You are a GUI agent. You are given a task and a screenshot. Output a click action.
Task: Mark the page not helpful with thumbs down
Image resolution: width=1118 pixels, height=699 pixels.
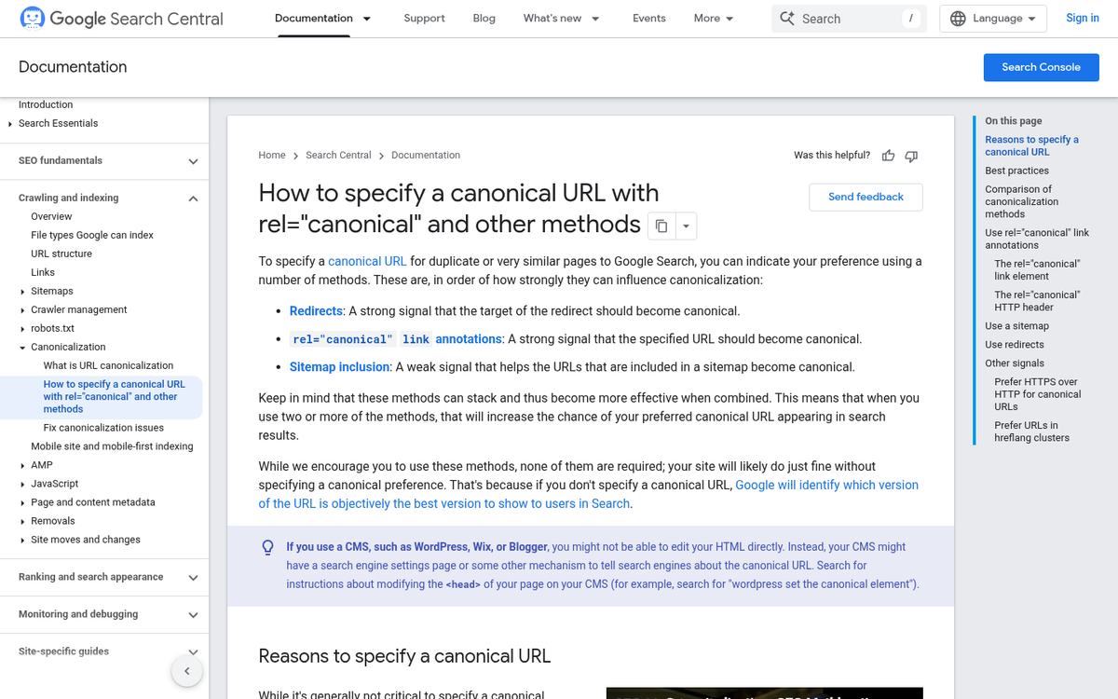point(911,155)
